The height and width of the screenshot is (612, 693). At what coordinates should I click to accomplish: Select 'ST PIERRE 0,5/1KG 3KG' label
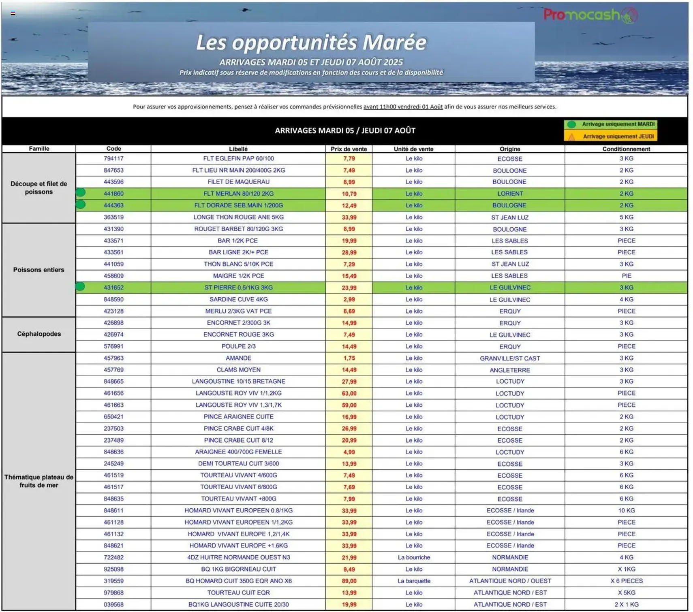[238, 288]
